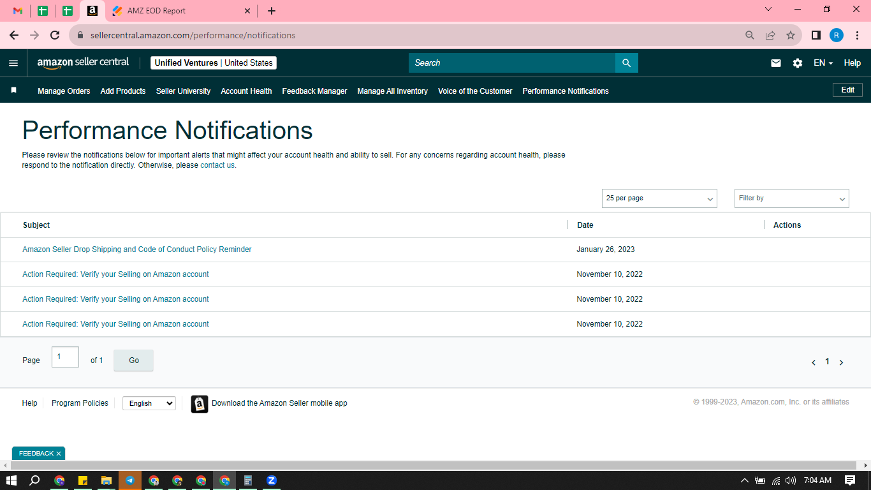
Task: Open the Chrome zoom magnifier icon
Action: (750, 35)
